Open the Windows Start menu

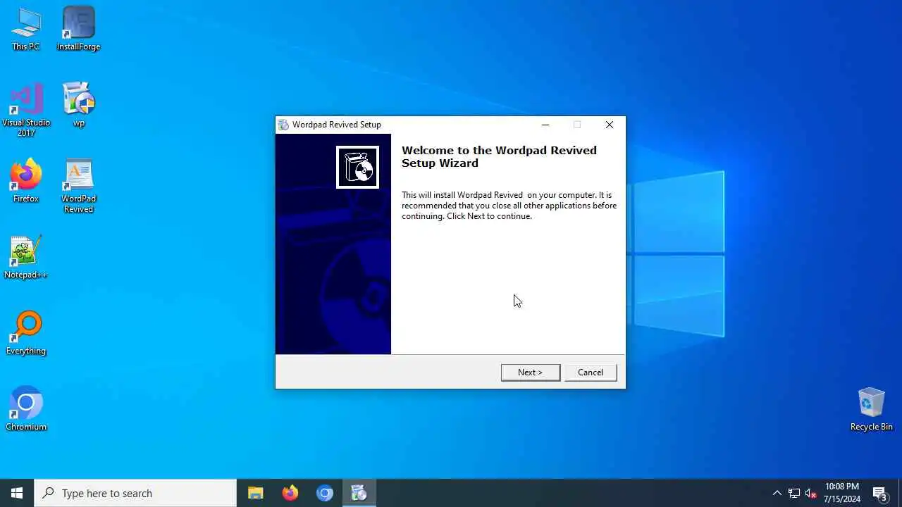pyautogui.click(x=17, y=493)
